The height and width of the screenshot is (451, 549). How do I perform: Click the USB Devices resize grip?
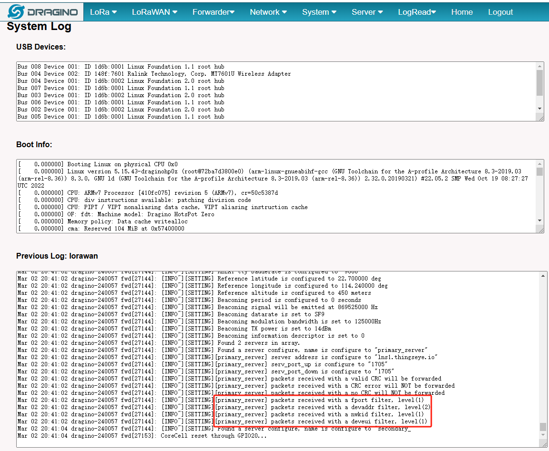tap(541, 118)
